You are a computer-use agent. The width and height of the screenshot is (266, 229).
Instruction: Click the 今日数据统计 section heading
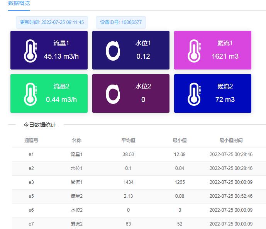[40, 125]
